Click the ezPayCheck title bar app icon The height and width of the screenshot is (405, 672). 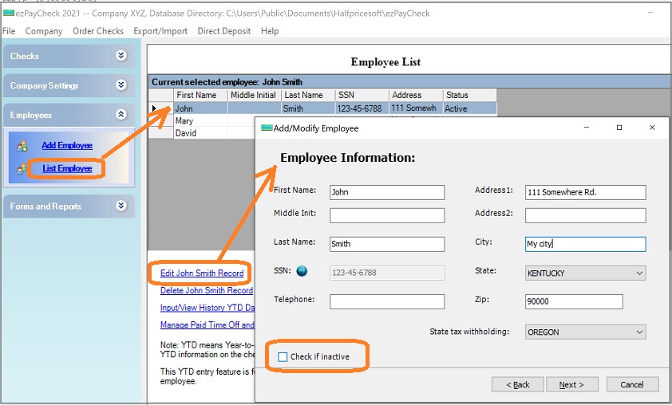[x=9, y=12]
